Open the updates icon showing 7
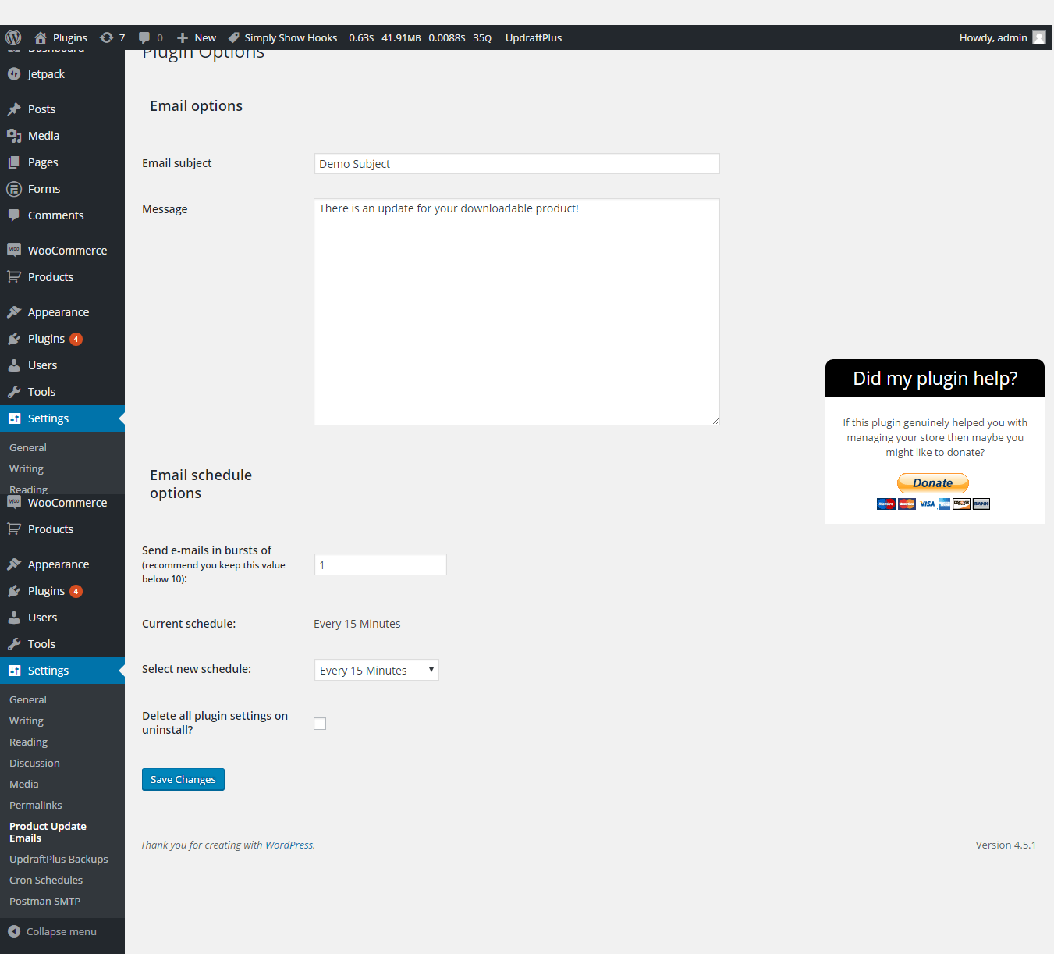The width and height of the screenshot is (1054, 954). [x=107, y=37]
